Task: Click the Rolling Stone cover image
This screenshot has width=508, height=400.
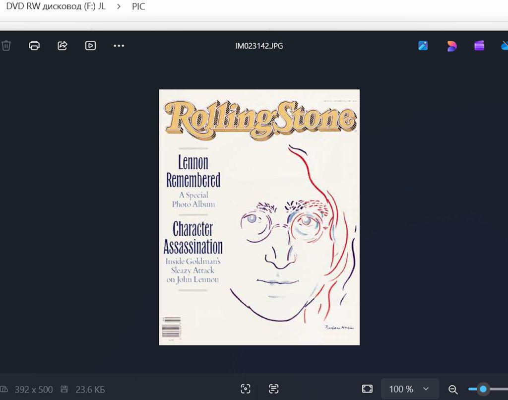Action: point(259,217)
